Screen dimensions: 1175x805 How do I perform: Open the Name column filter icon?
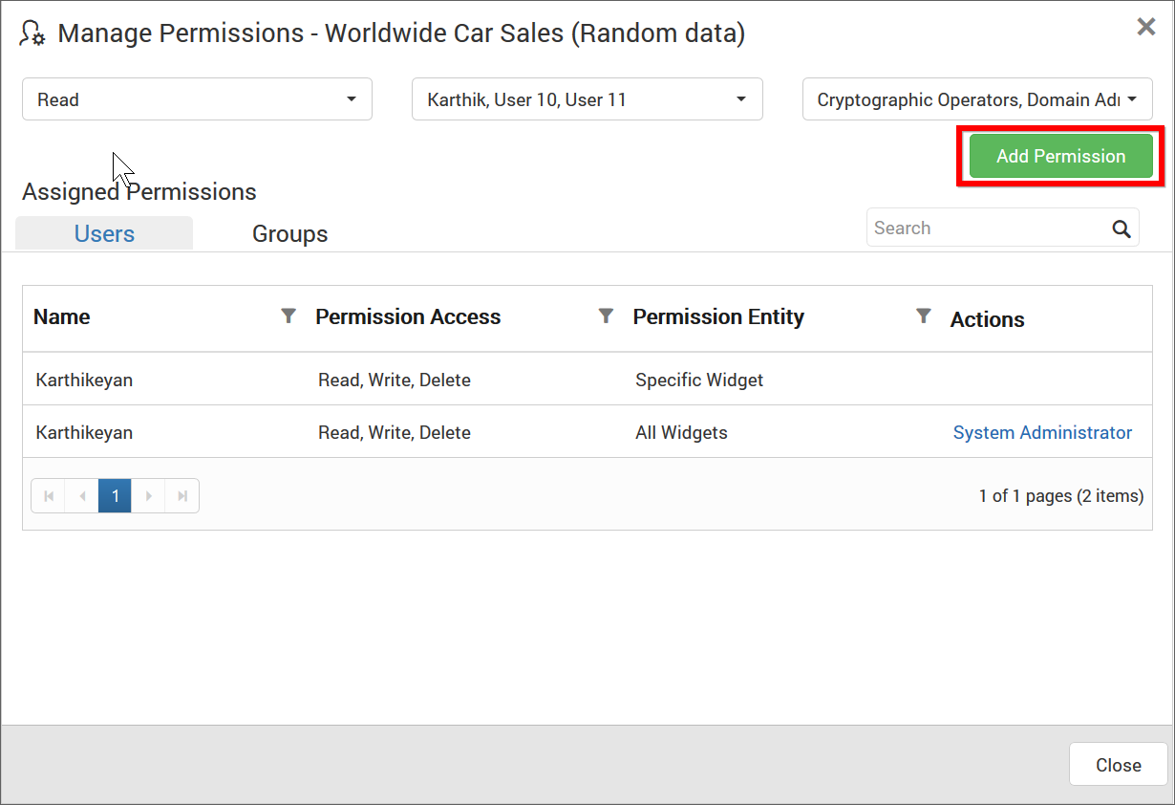point(288,315)
